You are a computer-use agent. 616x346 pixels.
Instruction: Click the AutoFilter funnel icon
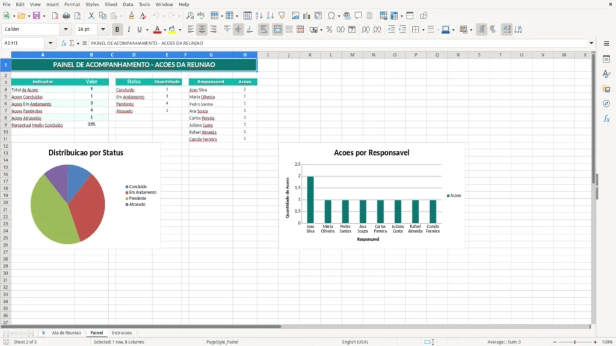click(282, 16)
